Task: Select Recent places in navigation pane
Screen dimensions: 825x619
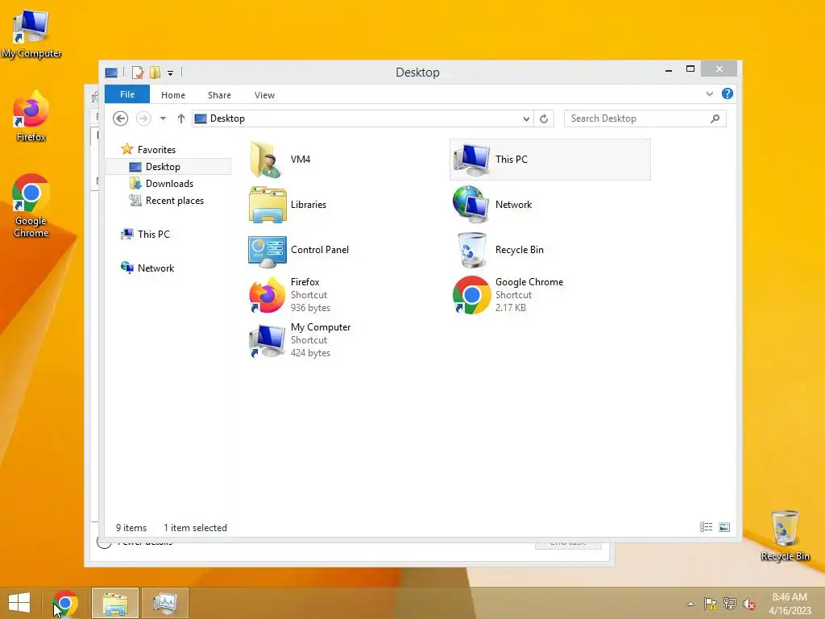Action: [166, 201]
